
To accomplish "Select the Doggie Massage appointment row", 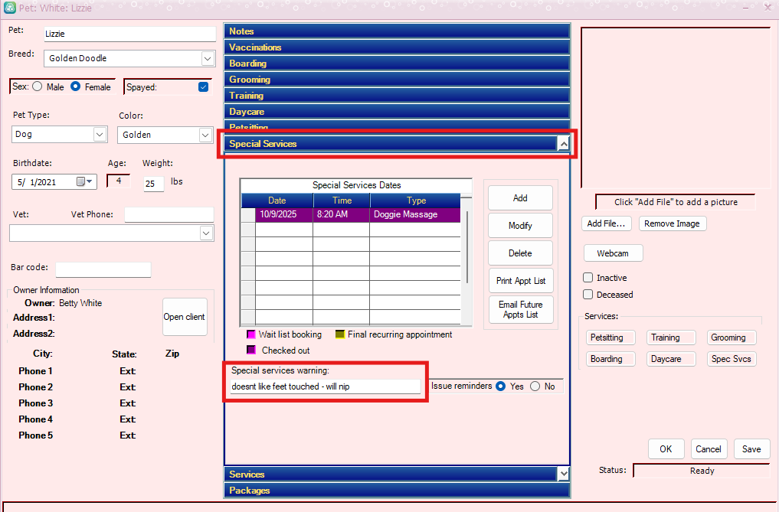I will point(358,215).
